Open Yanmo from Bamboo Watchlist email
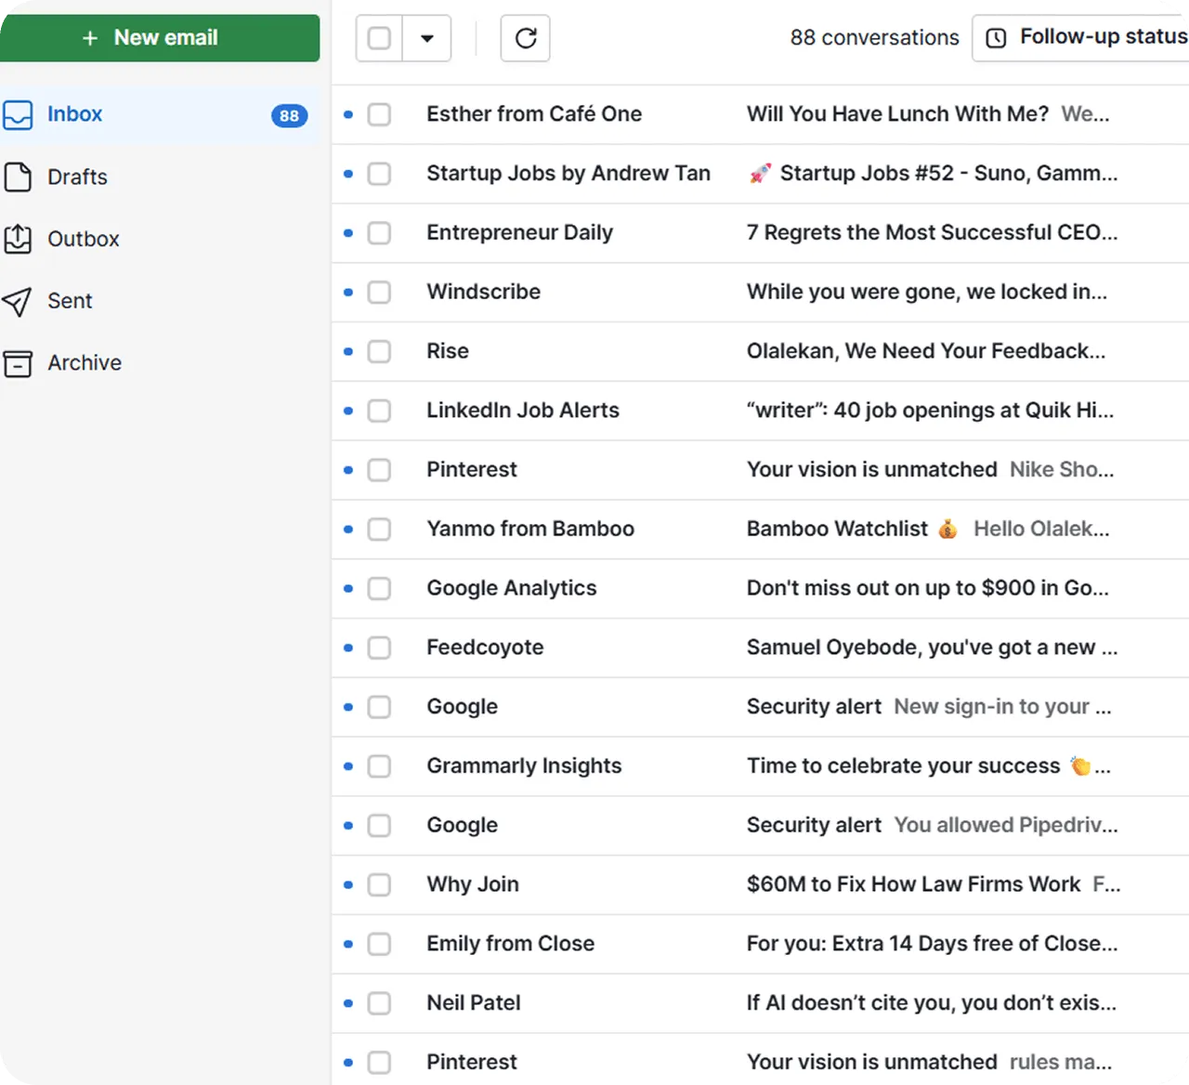This screenshot has height=1085, width=1189. tap(760, 529)
